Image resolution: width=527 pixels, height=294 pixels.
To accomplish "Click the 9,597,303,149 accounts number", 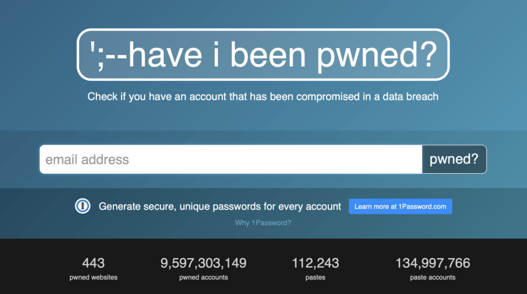I will coord(203,263).
